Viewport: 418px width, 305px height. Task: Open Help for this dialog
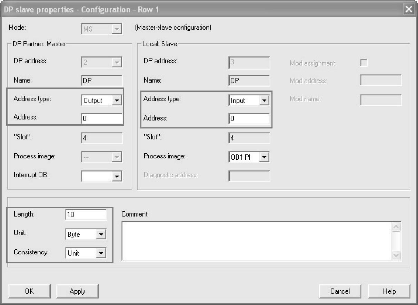pos(389,291)
